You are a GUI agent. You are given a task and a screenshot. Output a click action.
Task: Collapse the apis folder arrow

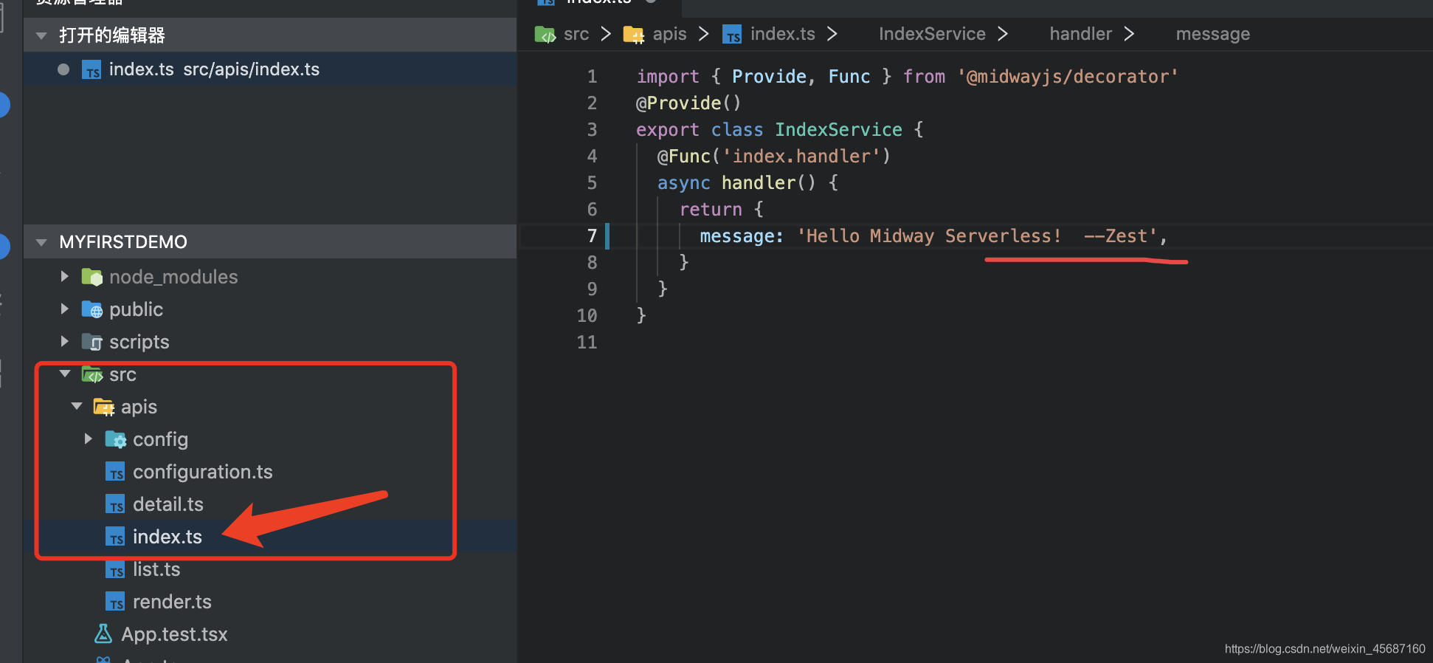click(x=77, y=406)
